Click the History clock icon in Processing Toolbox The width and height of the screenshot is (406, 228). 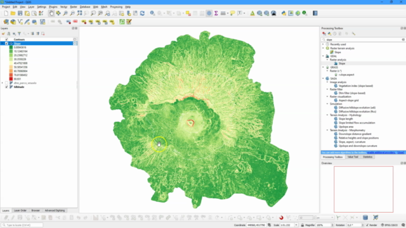[334, 34]
